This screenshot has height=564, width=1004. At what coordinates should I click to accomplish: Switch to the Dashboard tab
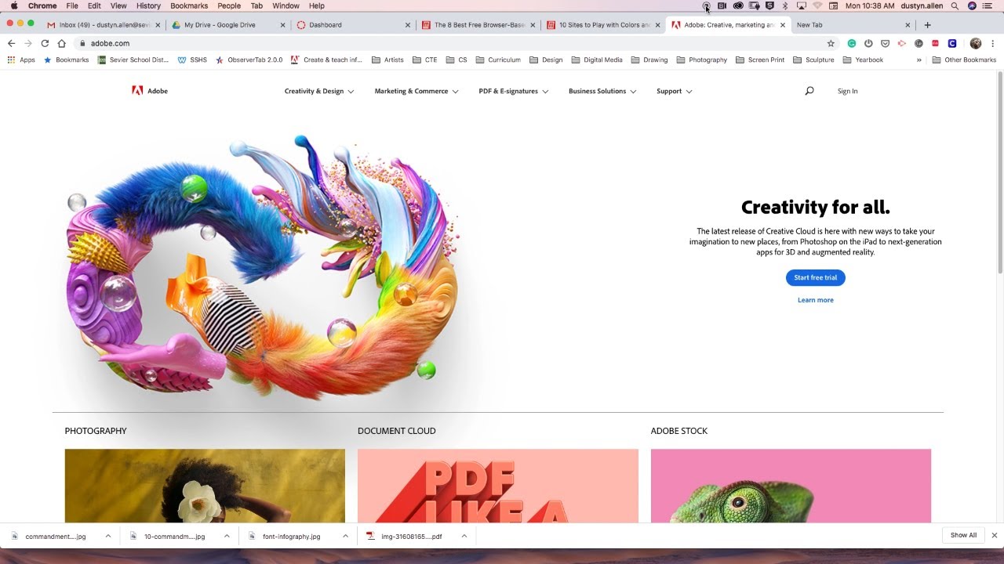352,25
